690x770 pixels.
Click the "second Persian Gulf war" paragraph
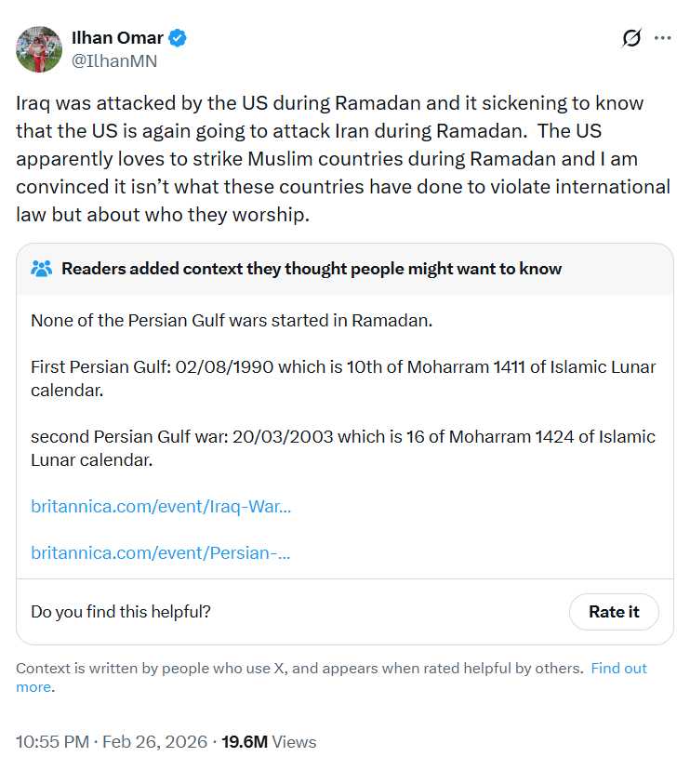pos(342,447)
